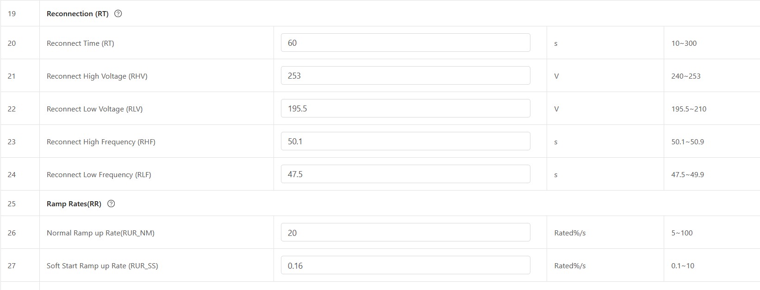The height and width of the screenshot is (290, 760).
Task: Click the help icon beside Ramp Rates(RR)
Action: 111,204
